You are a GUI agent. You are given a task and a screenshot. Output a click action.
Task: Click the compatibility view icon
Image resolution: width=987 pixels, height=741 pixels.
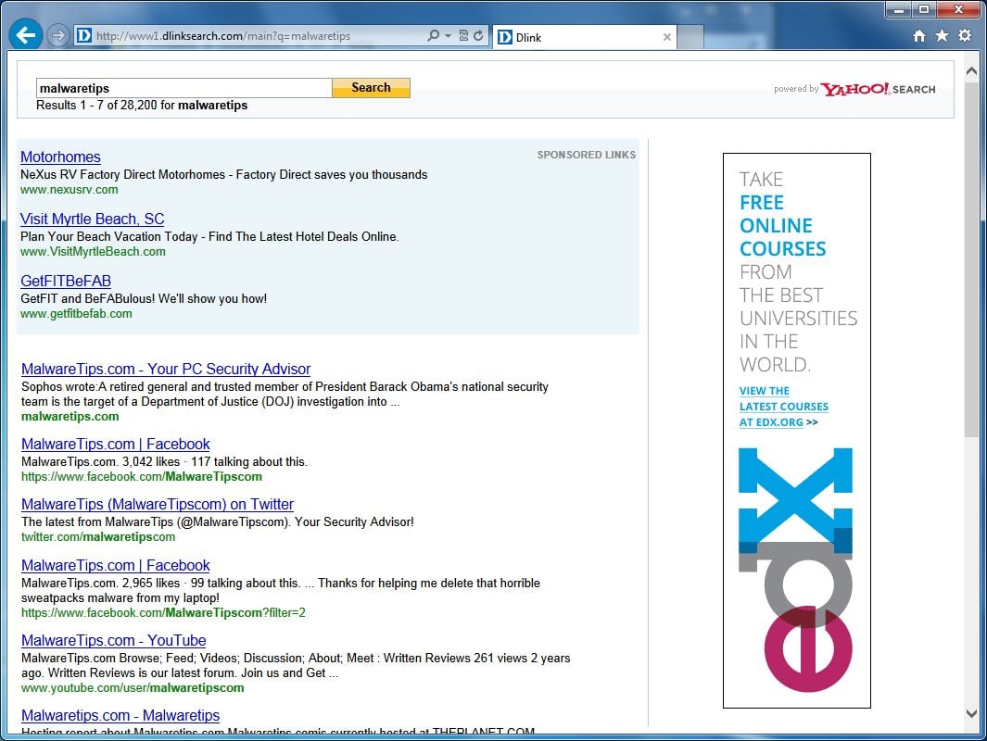click(x=464, y=36)
